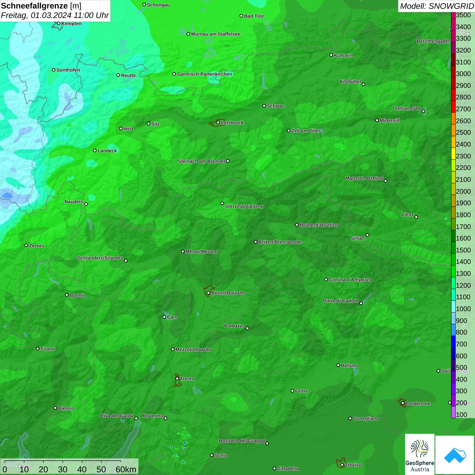Screen dimensions: 475x475
Task: Click the Feltre label
Action: [302, 391]
